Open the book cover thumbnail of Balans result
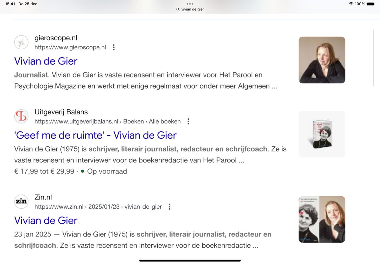The width and height of the screenshot is (380, 264). pos(322,134)
